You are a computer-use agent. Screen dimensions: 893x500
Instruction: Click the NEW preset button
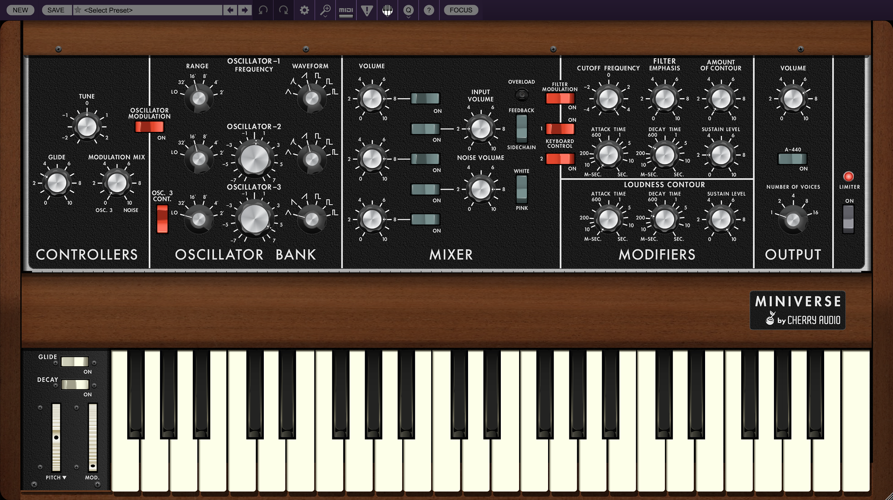coord(20,10)
